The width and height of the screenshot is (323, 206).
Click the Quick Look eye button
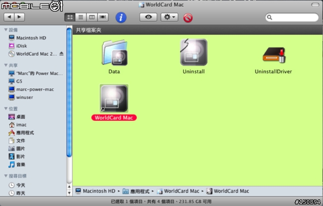[x=148, y=17]
